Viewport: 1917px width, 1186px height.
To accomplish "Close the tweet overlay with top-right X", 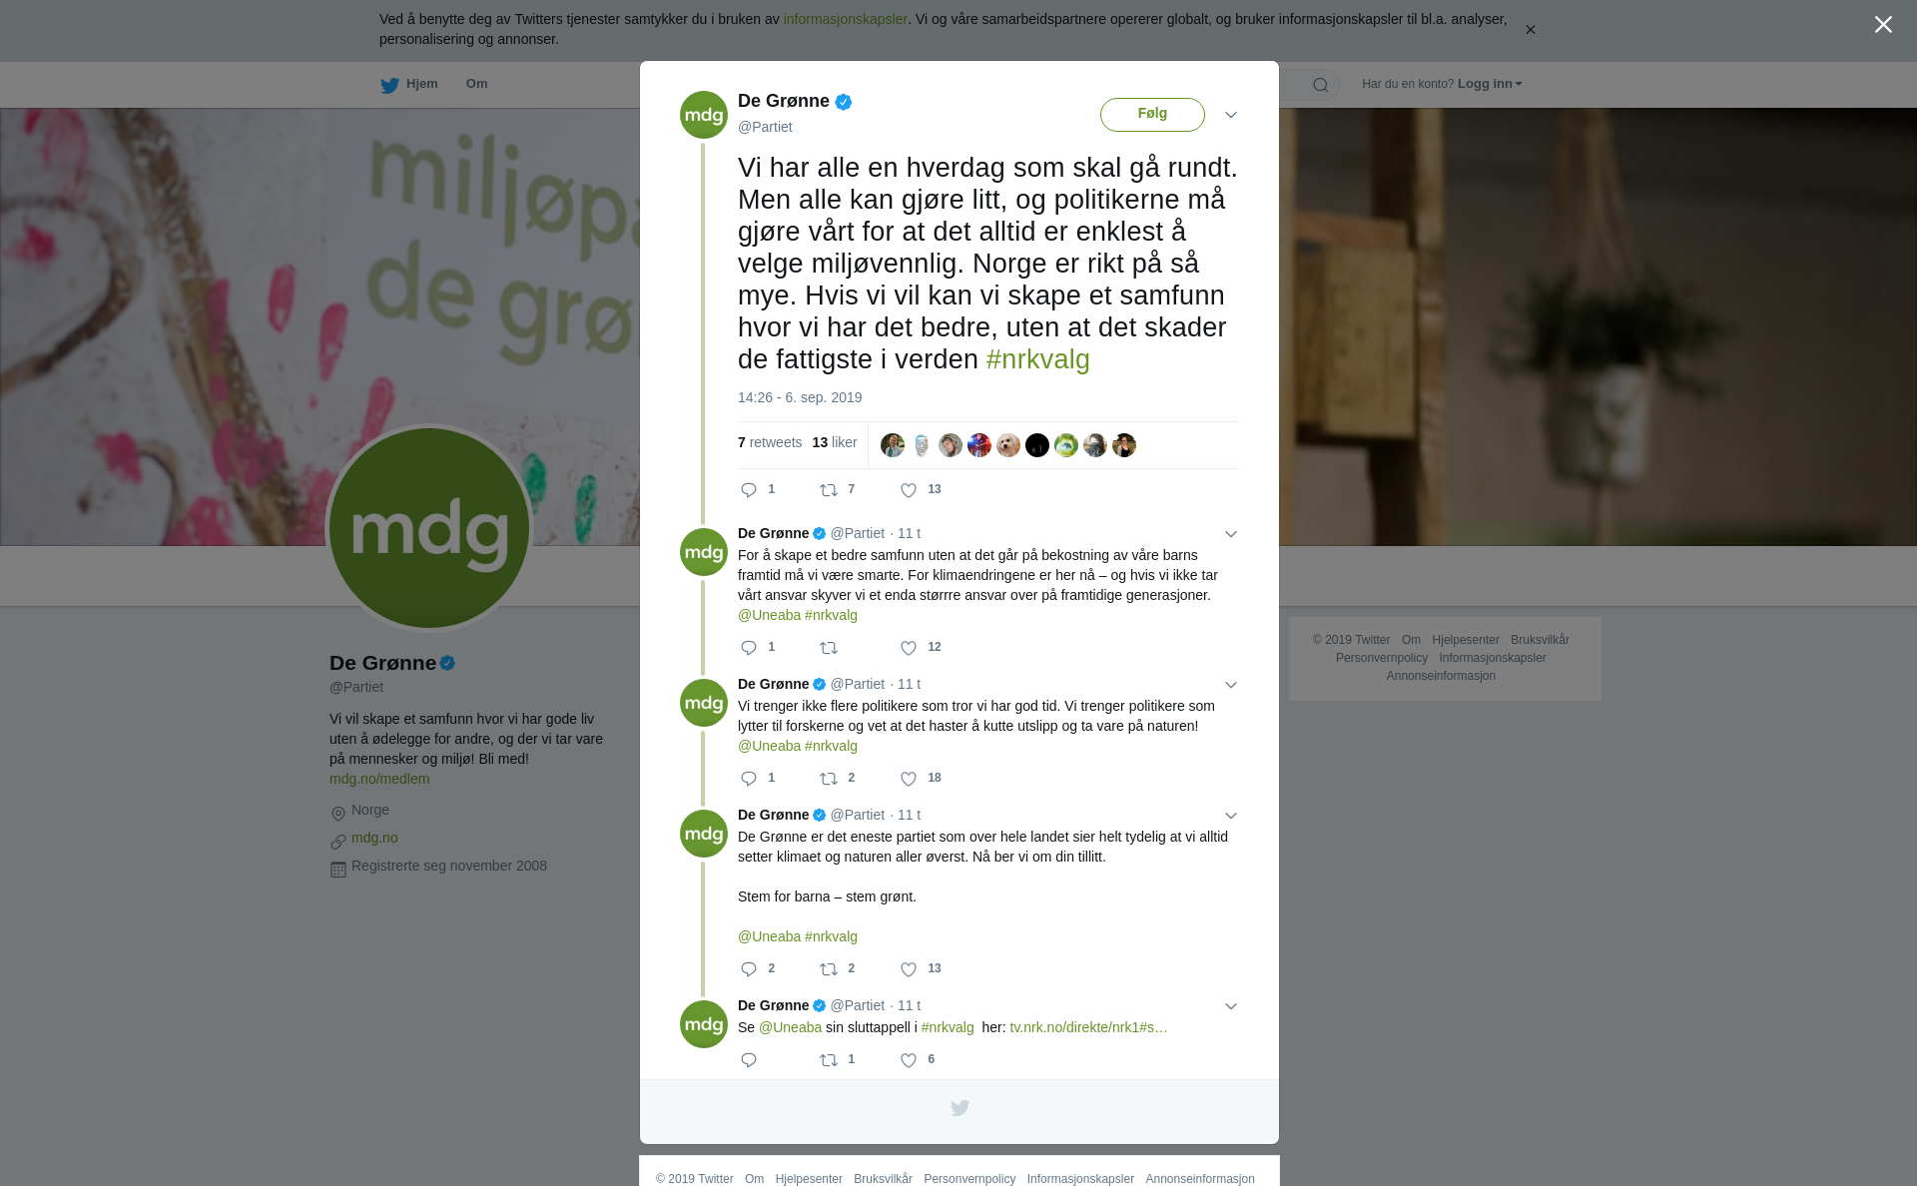I will (x=1883, y=25).
